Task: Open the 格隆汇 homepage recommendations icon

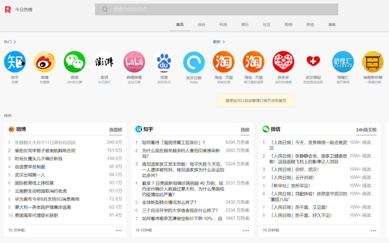Action: click(343, 62)
